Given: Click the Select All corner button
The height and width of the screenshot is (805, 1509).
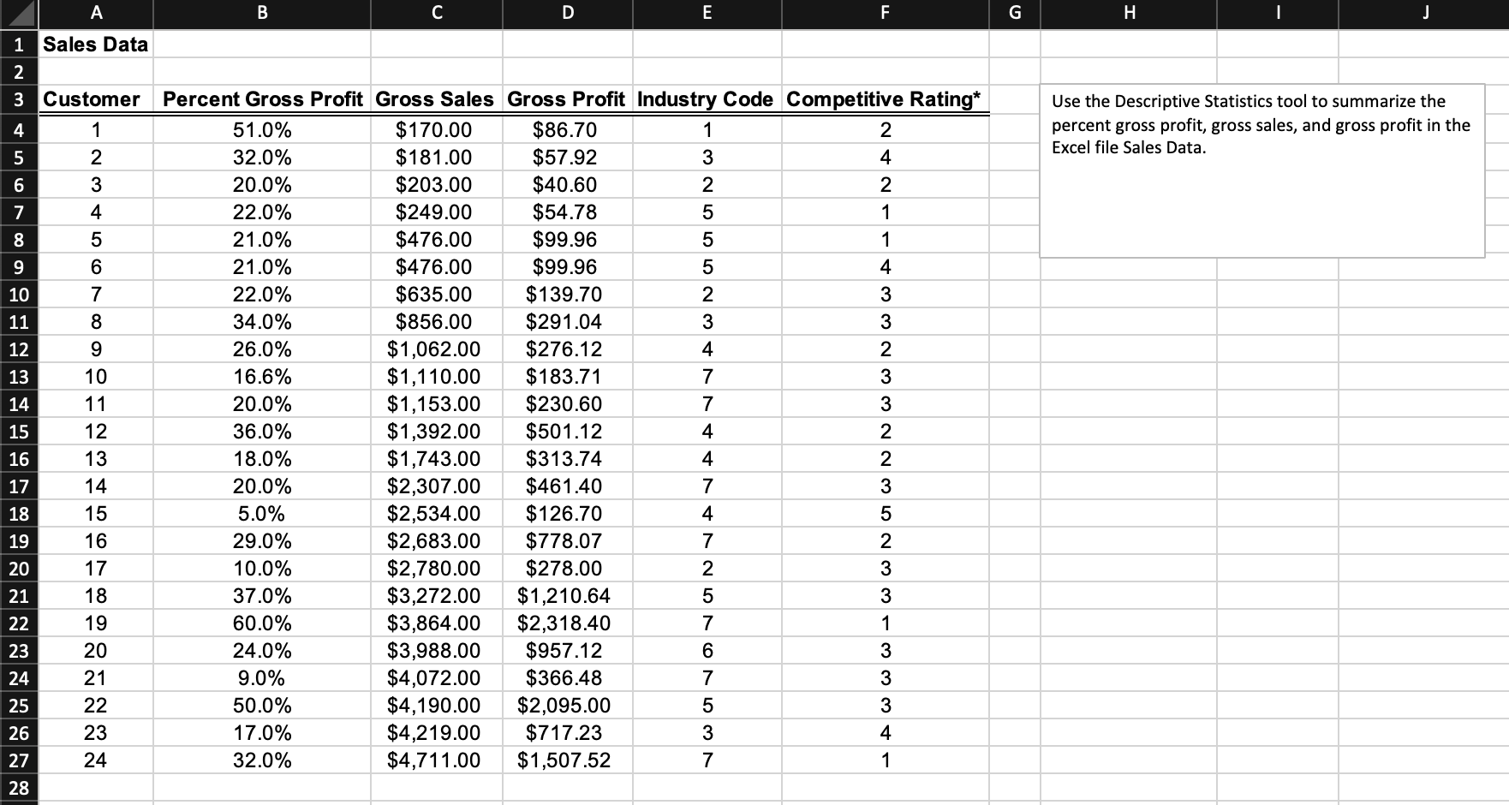Looking at the screenshot, I should click(18, 12).
